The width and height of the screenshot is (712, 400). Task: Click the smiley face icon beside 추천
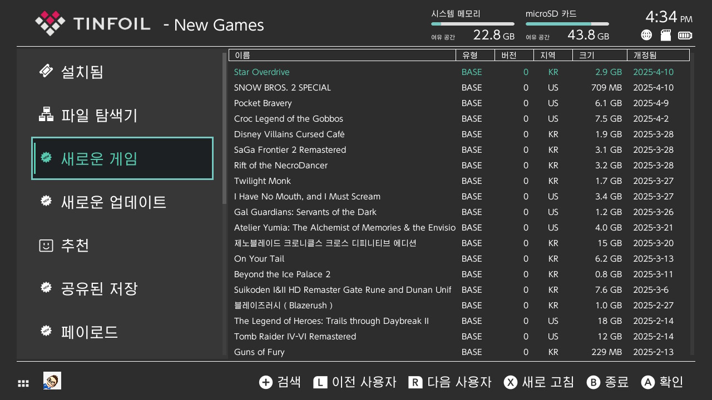(46, 245)
